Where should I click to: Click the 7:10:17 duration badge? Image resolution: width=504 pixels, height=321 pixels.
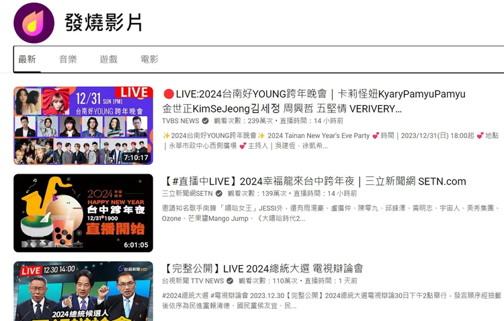point(136,157)
